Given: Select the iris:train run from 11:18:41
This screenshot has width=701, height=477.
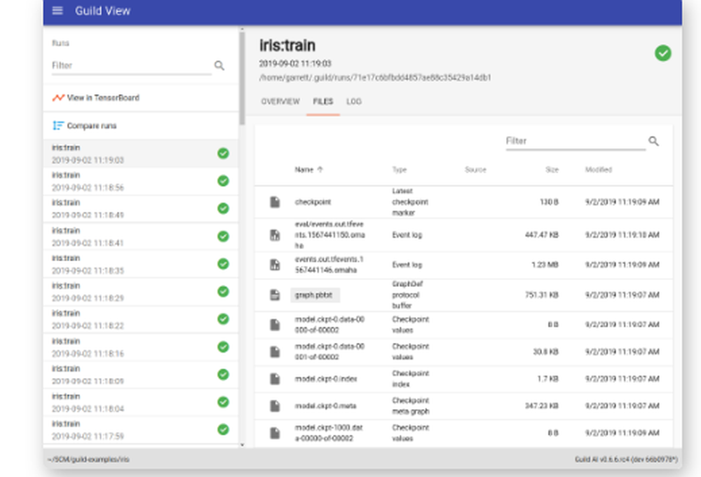Looking at the screenshot, I should tap(141, 236).
